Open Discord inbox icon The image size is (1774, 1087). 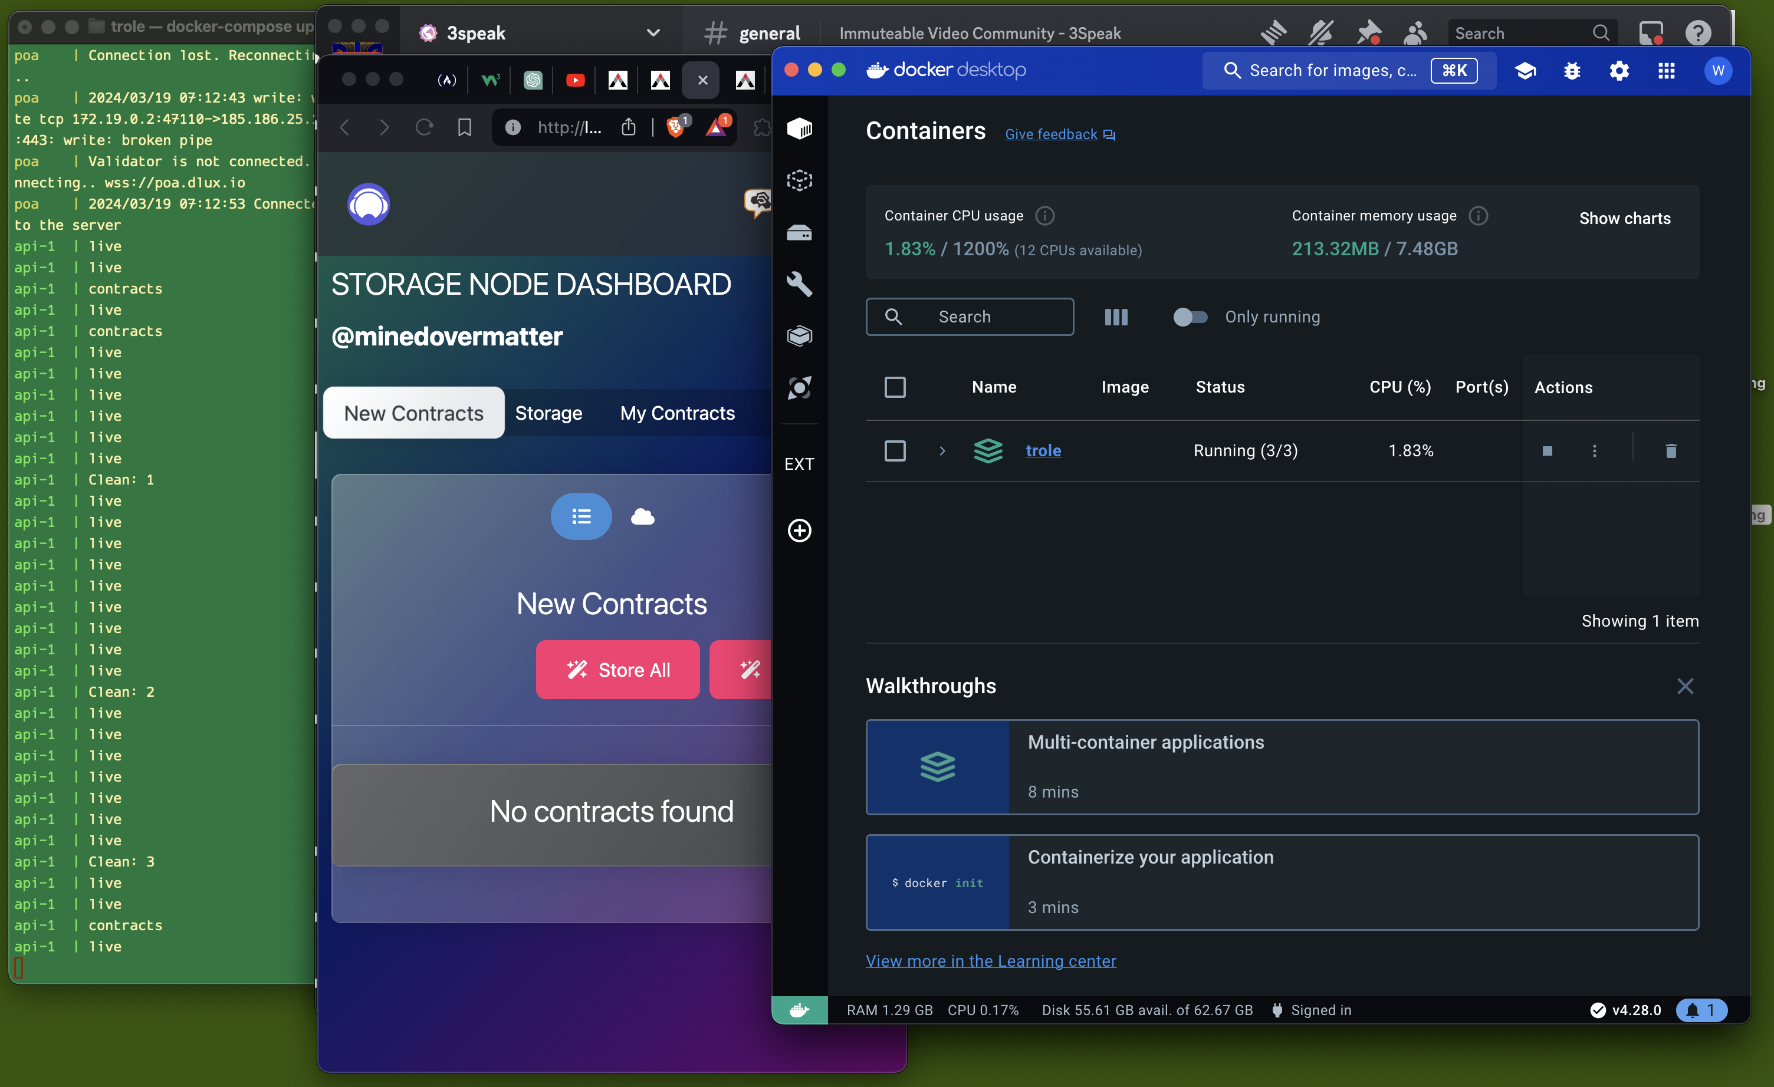pyautogui.click(x=1651, y=32)
